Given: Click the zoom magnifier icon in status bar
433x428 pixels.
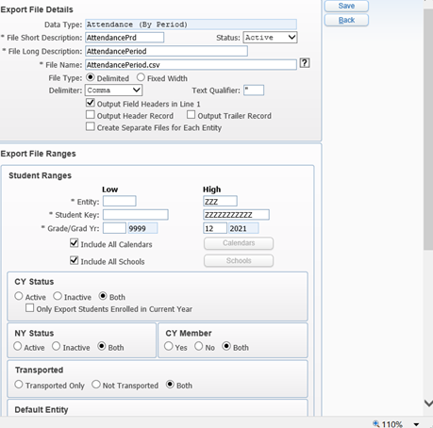Looking at the screenshot, I should point(375,423).
